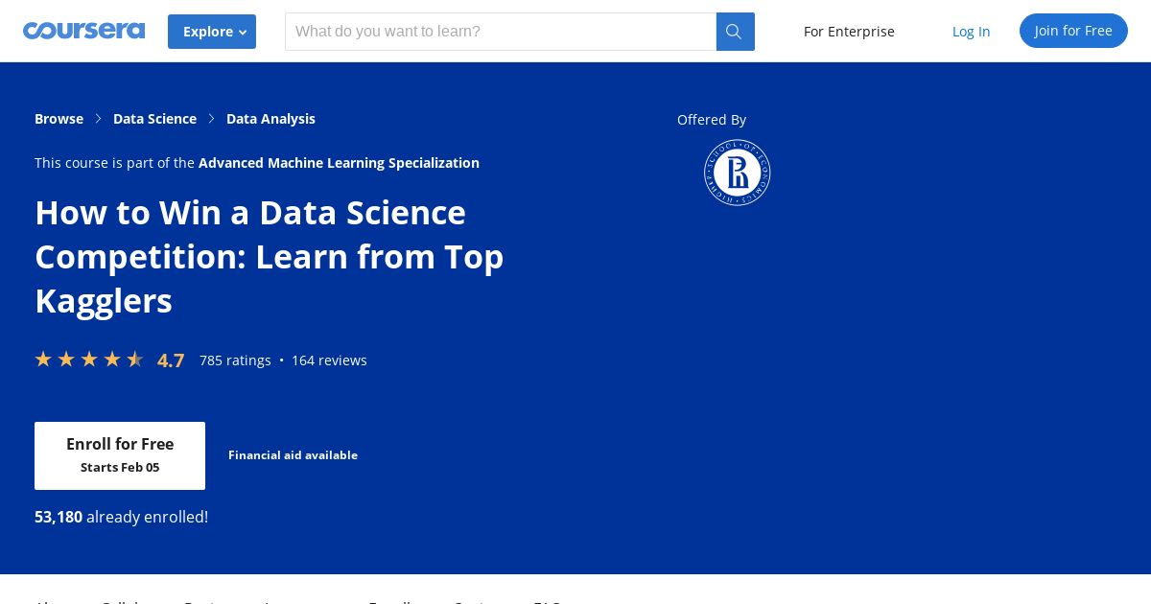Viewport: 1151px width, 604px height.
Task: Click the 4.7 rating score
Action: [171, 360]
